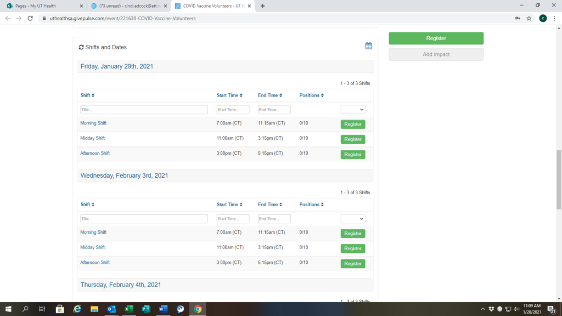Open Outlook from the taskbar
Viewport: 562px width, 316px height.
pos(112,309)
